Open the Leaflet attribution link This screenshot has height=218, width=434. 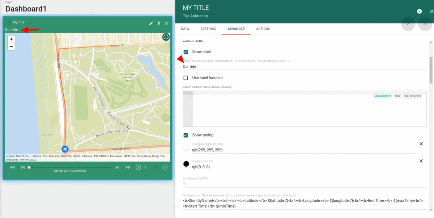coord(10,156)
